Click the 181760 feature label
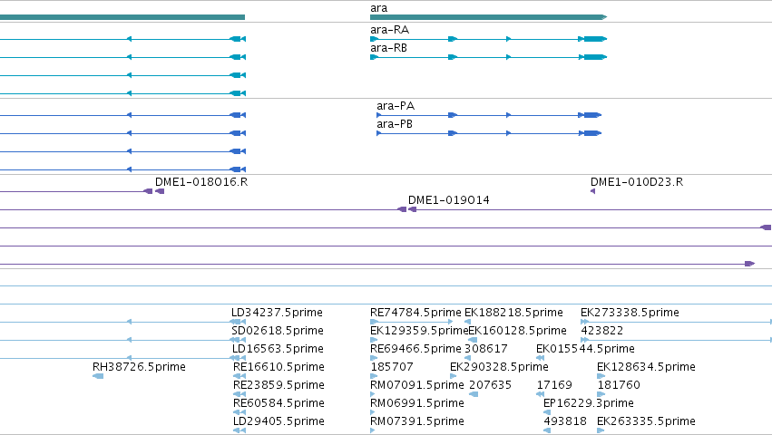The width and height of the screenshot is (772, 435). coord(619,385)
